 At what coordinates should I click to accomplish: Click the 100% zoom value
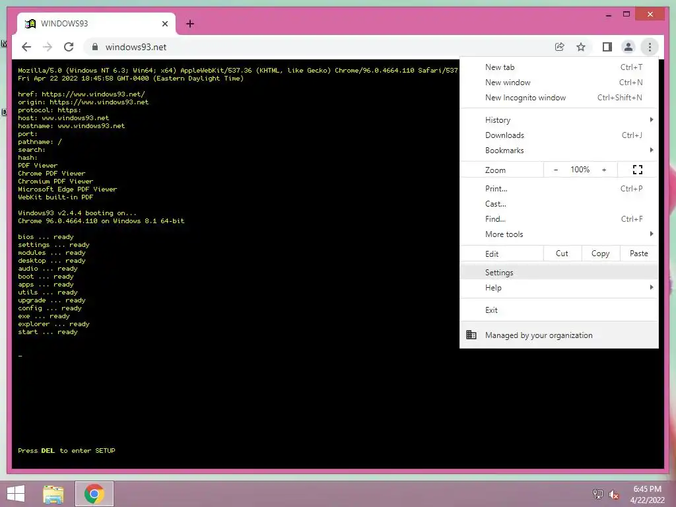(x=580, y=170)
